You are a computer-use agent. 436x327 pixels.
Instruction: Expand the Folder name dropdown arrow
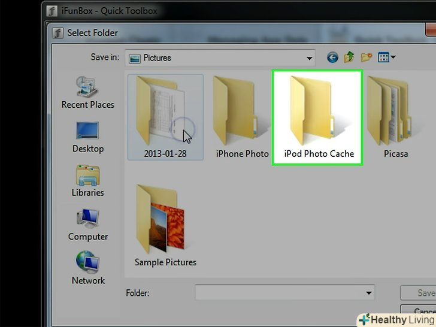(369, 293)
